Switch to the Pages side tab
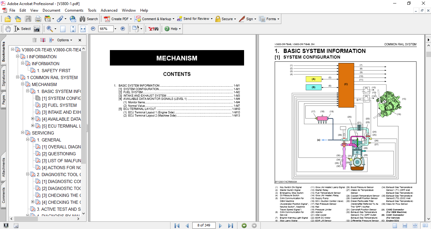Image resolution: width=431 pixels, height=229 pixels. pos(3,100)
